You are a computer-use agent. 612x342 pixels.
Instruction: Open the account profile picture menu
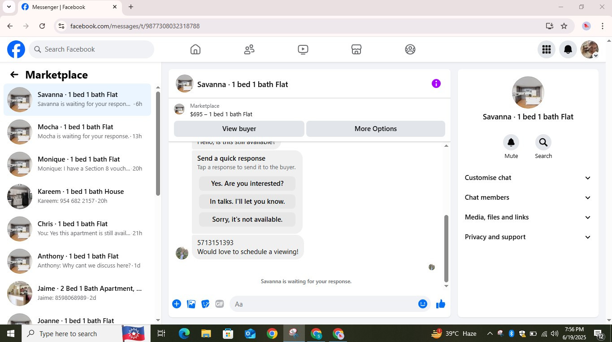click(x=590, y=49)
